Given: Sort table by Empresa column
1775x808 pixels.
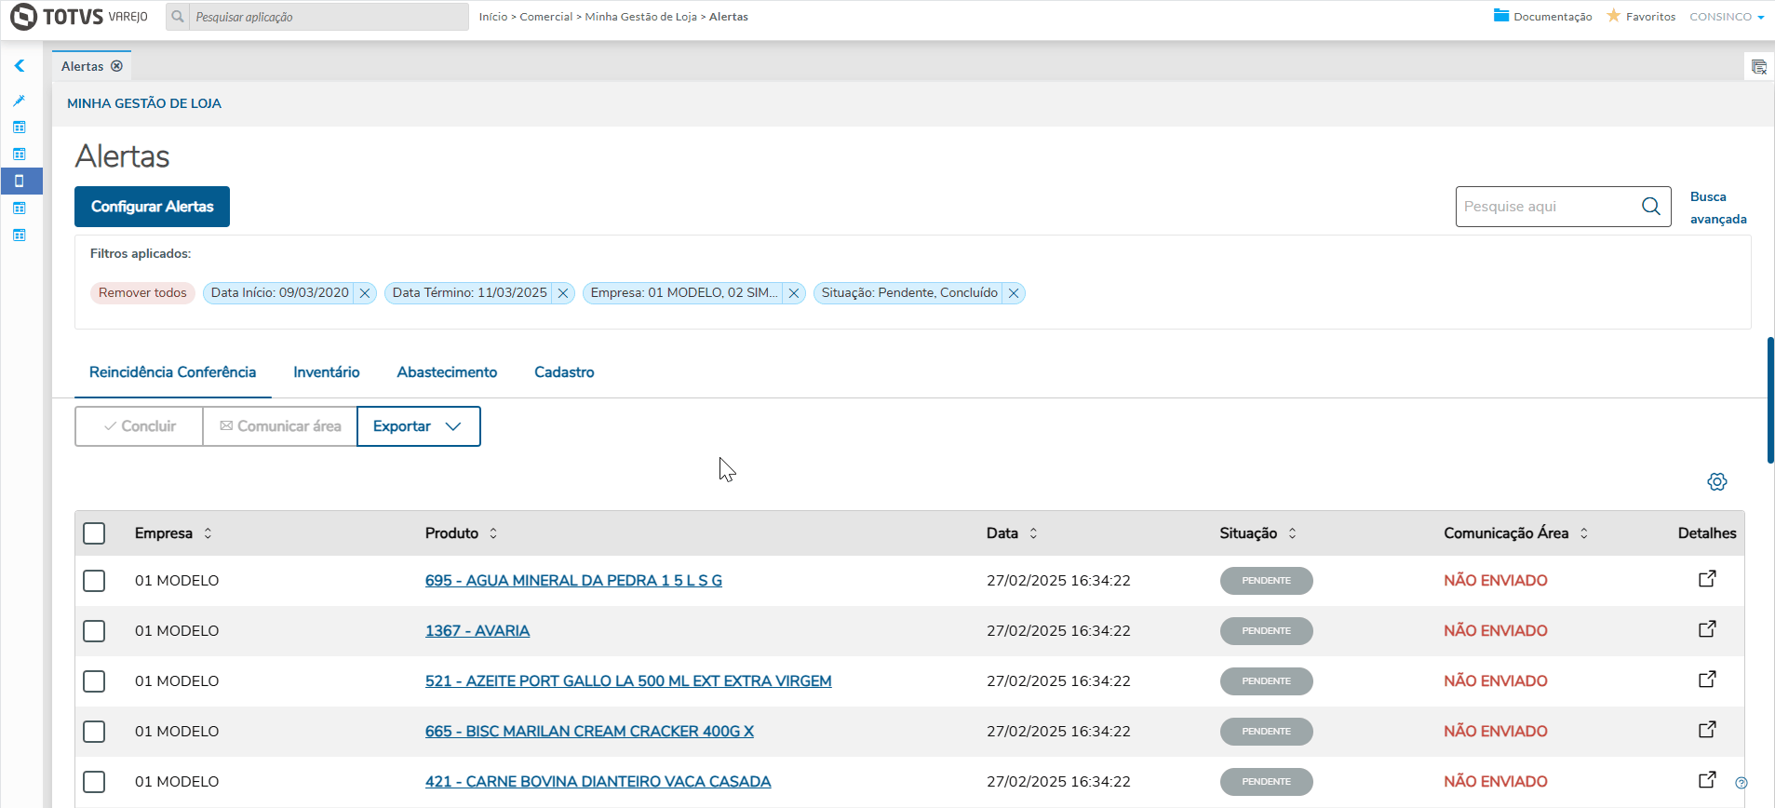Looking at the screenshot, I should tap(208, 533).
